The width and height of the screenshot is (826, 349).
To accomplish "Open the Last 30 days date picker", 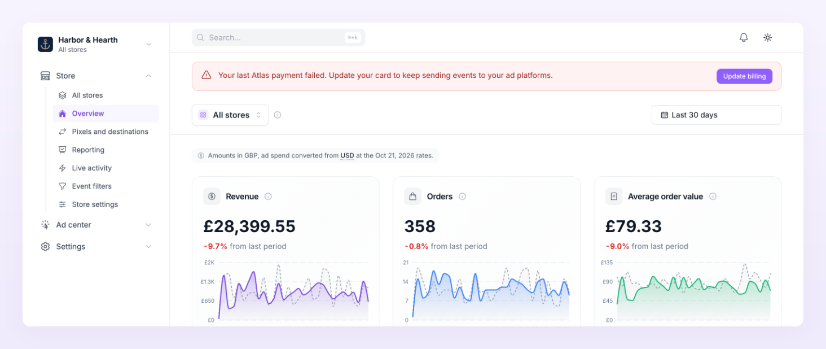I will 717,115.
